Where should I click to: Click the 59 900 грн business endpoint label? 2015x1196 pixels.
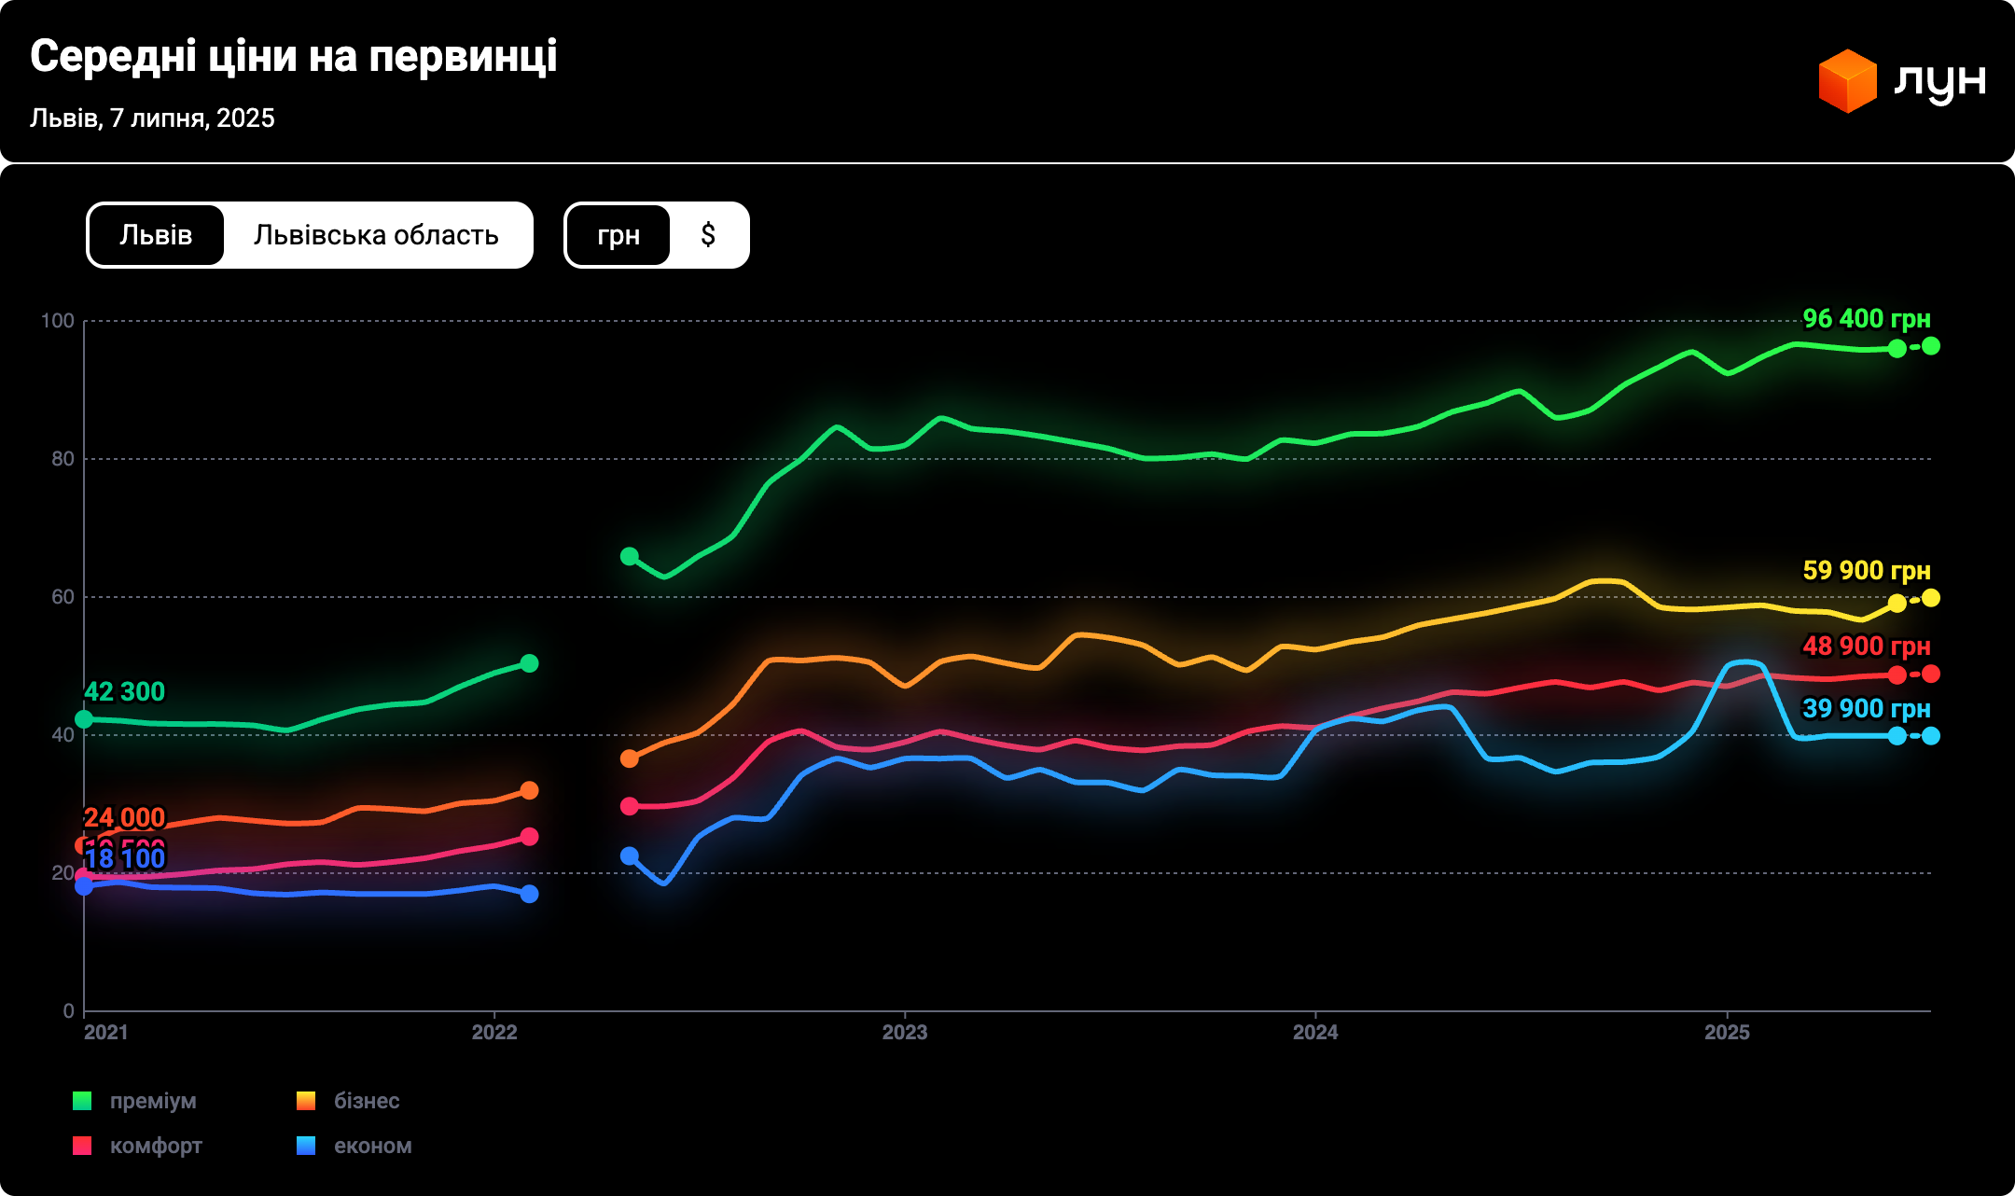click(1866, 570)
